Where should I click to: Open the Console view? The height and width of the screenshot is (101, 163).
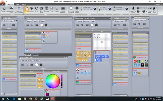pos(46,9)
